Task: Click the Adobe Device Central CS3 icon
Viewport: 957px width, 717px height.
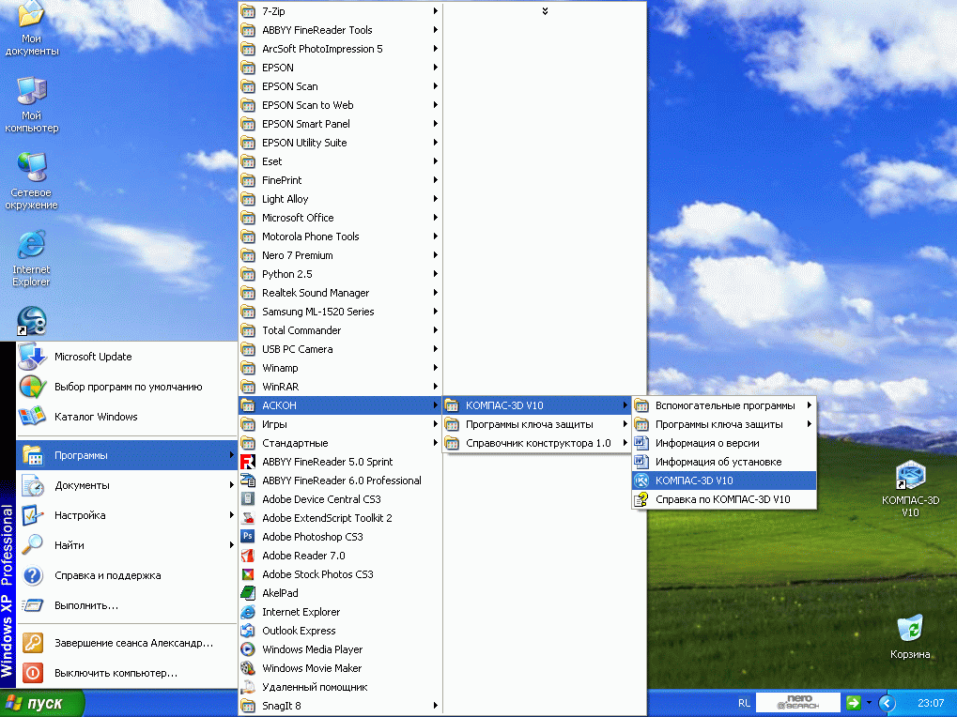Action: click(248, 499)
